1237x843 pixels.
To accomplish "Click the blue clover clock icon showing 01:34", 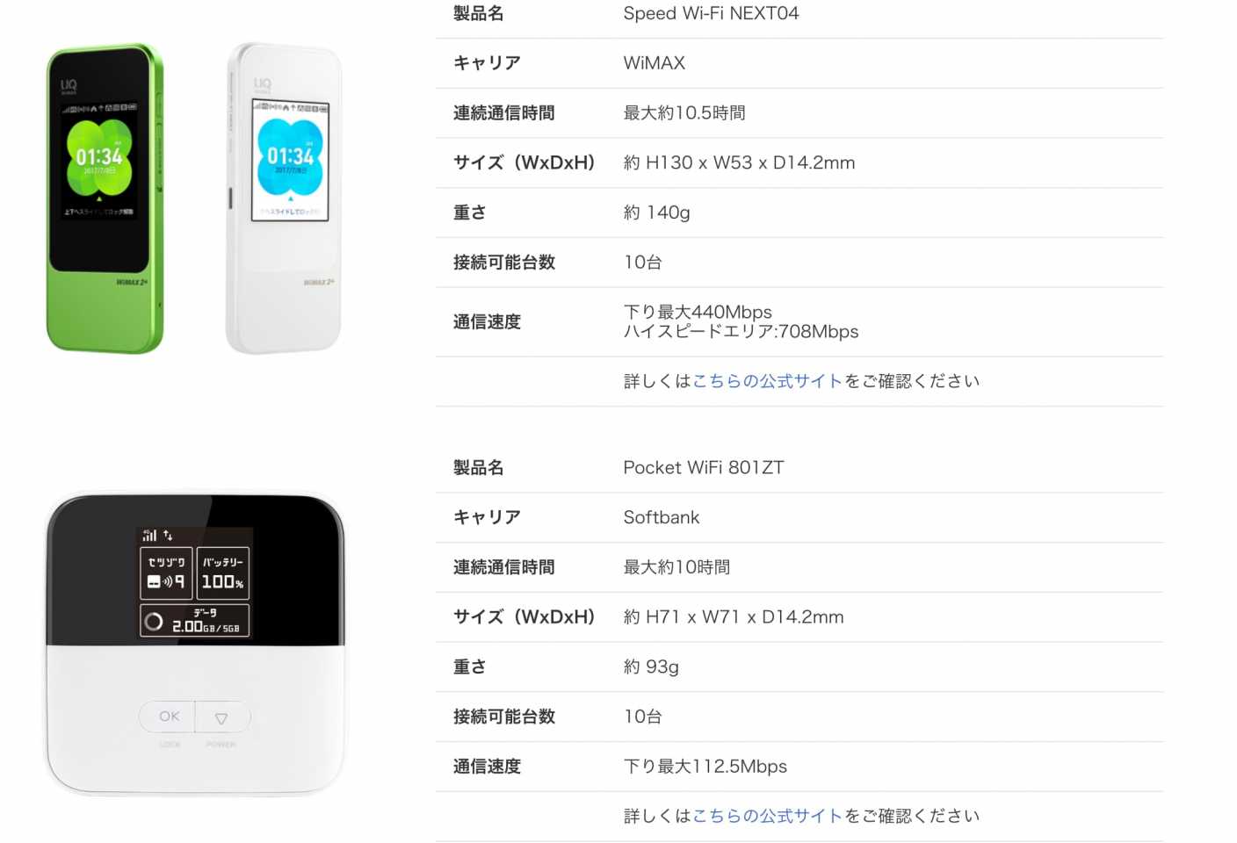I will 291,157.
